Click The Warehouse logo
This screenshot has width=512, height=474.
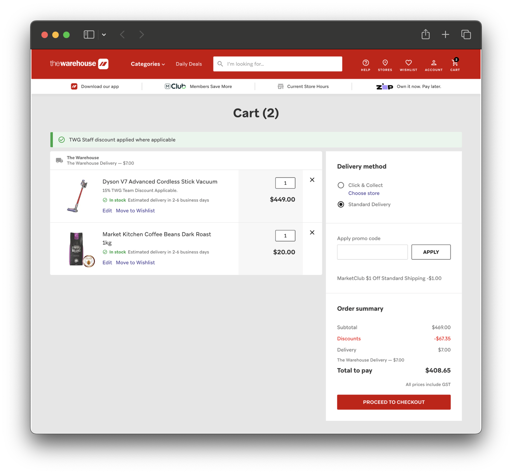(79, 64)
